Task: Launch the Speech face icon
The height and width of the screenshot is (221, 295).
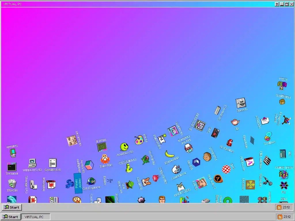Action: 241,103
